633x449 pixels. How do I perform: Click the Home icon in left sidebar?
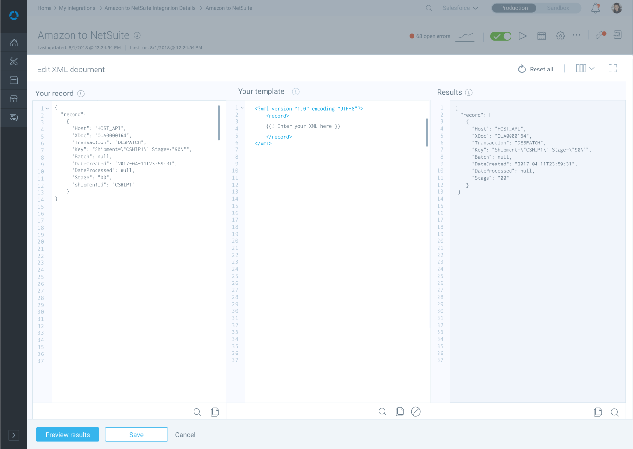(x=14, y=43)
